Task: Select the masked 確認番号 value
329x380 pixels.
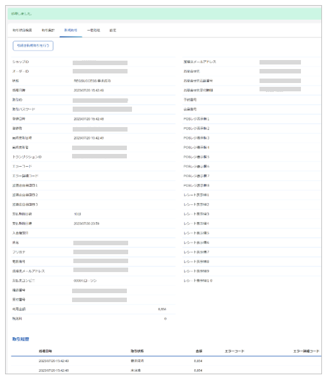Action: point(99,291)
